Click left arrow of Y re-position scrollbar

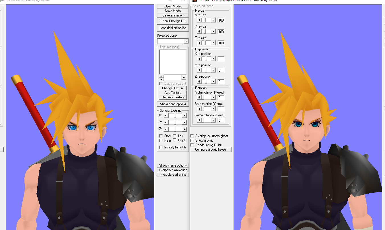pyautogui.click(x=199, y=70)
